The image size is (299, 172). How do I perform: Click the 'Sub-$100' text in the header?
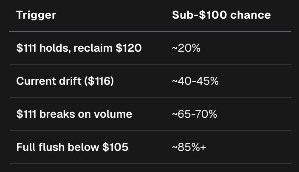click(200, 15)
